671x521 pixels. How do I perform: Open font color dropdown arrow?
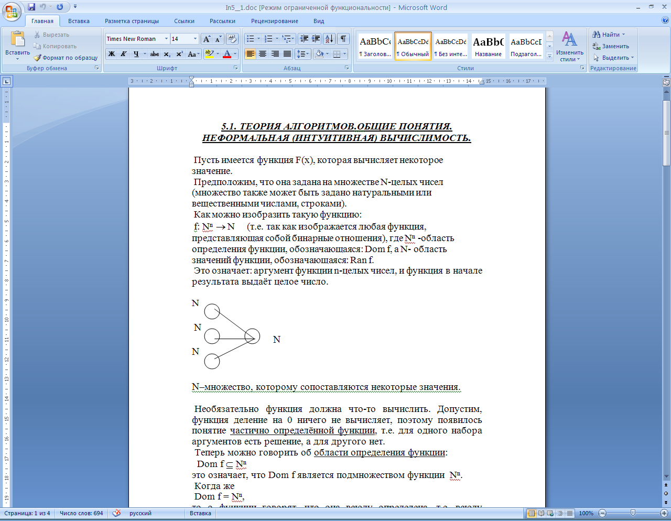(x=235, y=54)
